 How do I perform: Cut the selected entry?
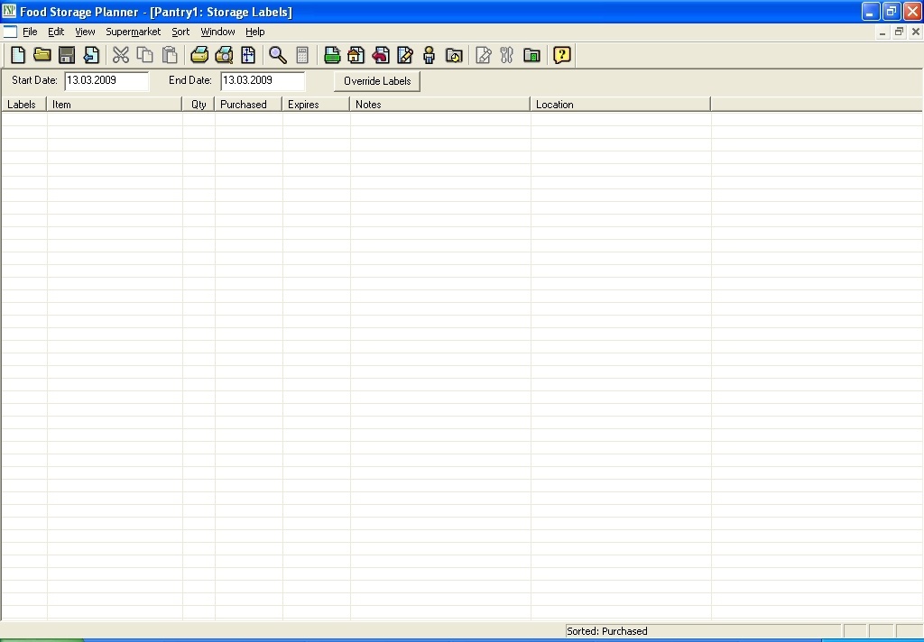coord(120,55)
